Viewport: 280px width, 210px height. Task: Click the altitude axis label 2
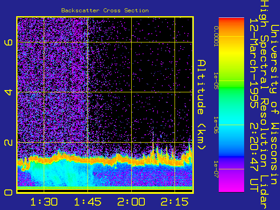point(8,143)
